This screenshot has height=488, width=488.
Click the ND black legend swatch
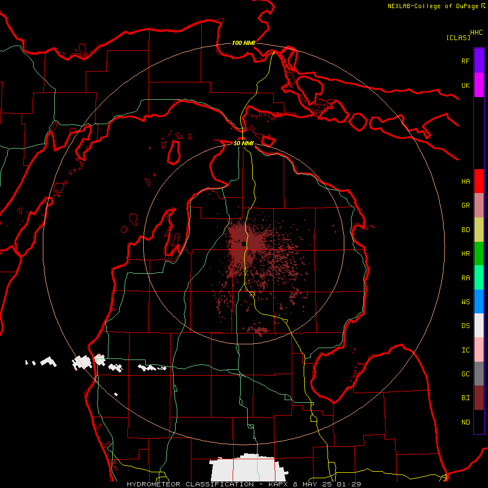479,422
